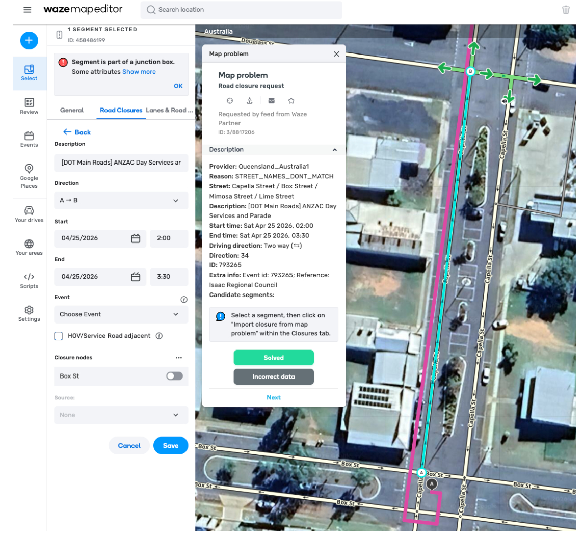
Task: Open the Events sidebar panel
Action: point(29,140)
